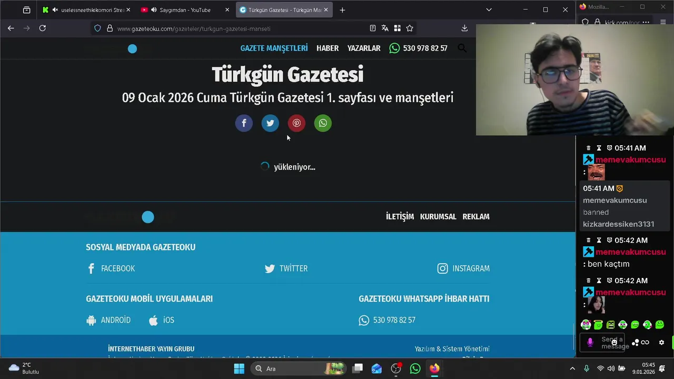Open Task View from taskbar
The image size is (674, 379).
[x=358, y=368]
